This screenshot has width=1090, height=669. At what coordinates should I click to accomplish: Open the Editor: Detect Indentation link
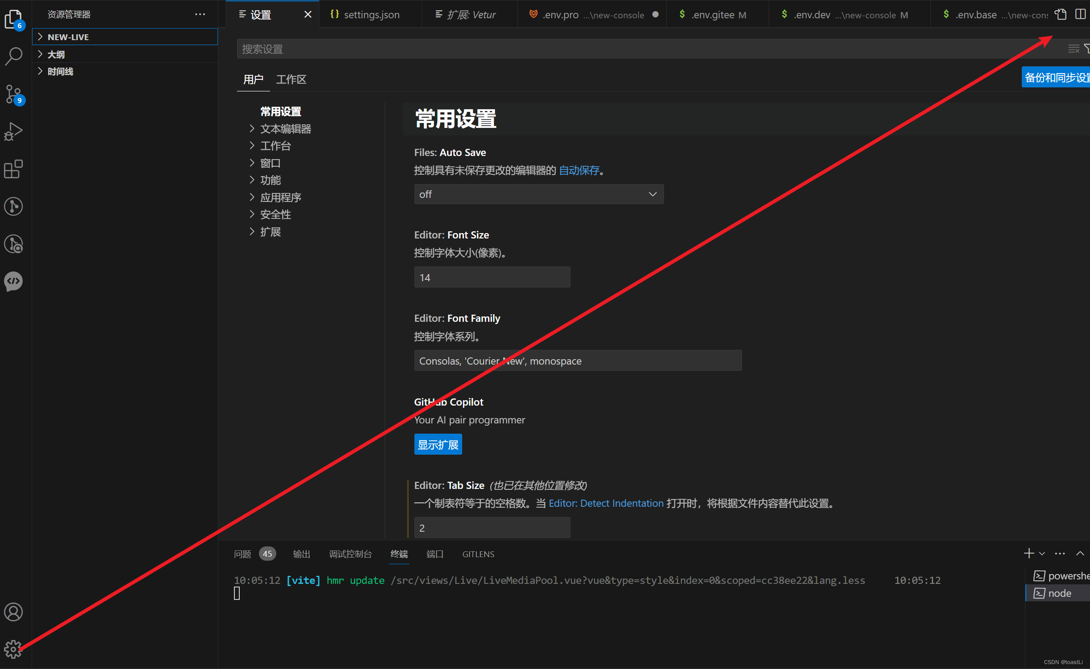(x=606, y=503)
